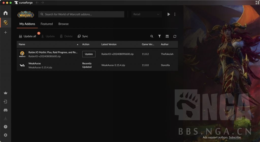Click the help question mark icon
Image resolution: width=260 pixels, height=142 pixels.
tap(5, 127)
